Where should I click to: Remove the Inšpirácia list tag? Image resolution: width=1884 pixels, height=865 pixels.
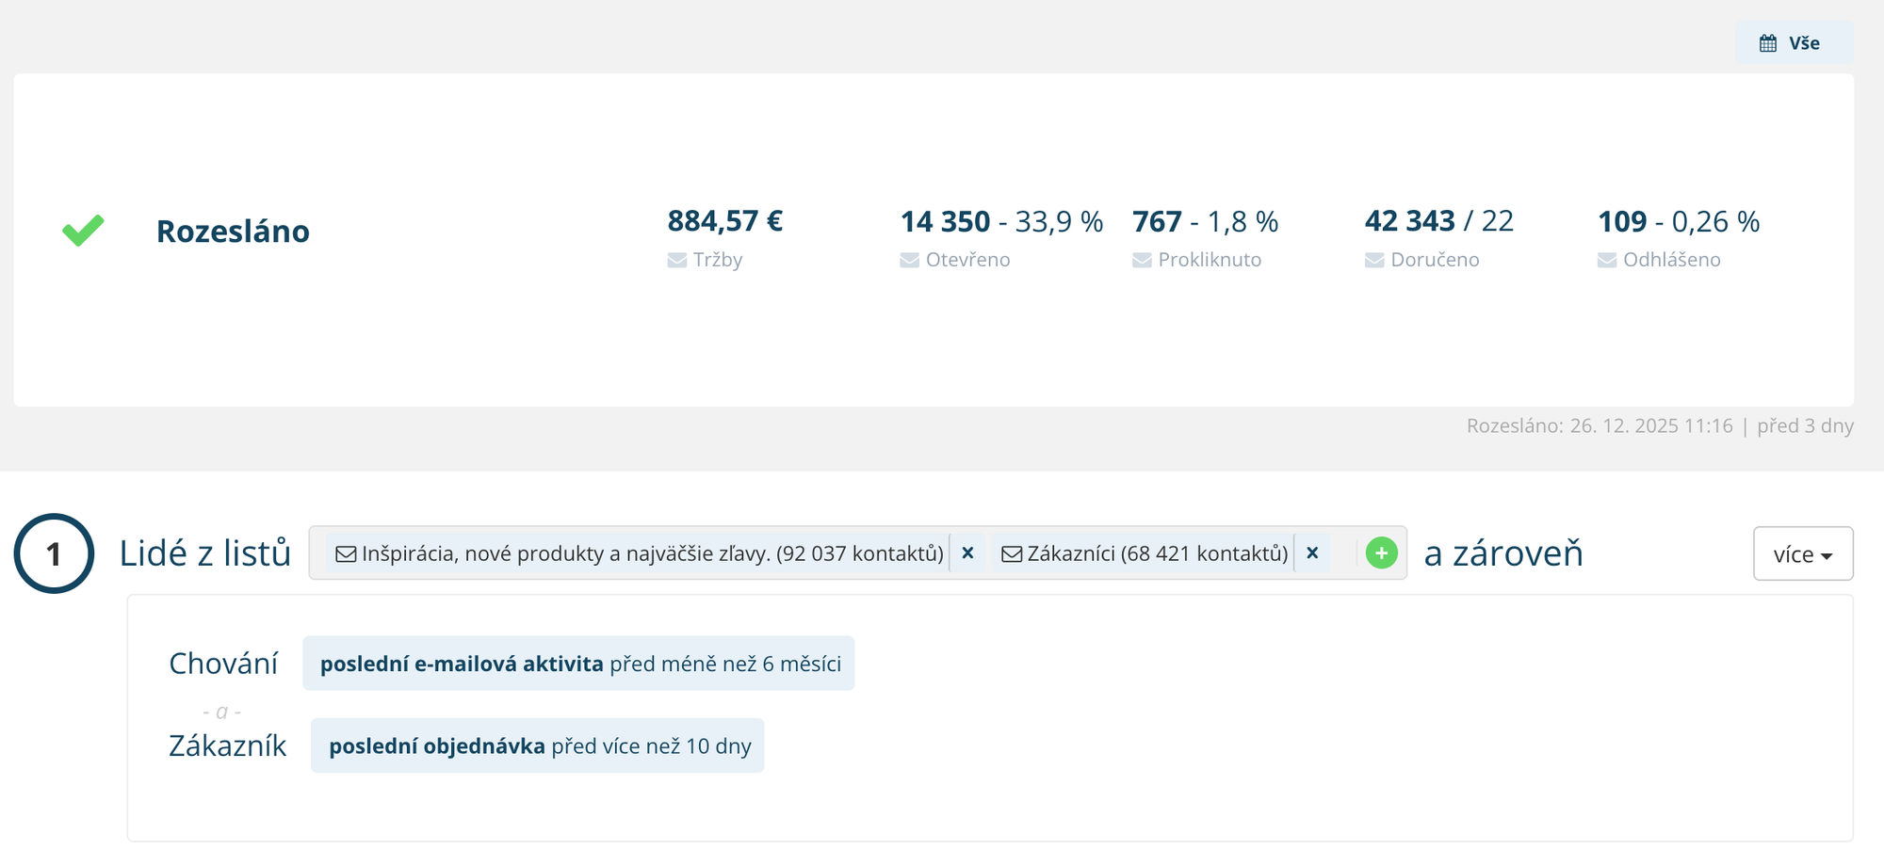click(967, 553)
